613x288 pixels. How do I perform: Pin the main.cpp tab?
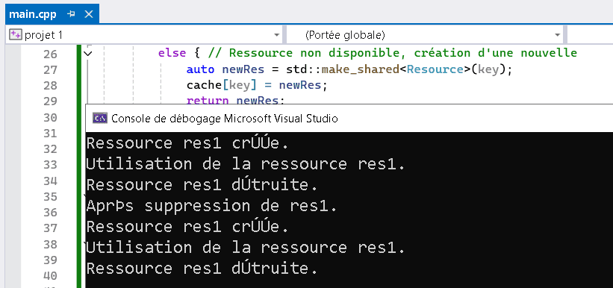tap(71, 14)
